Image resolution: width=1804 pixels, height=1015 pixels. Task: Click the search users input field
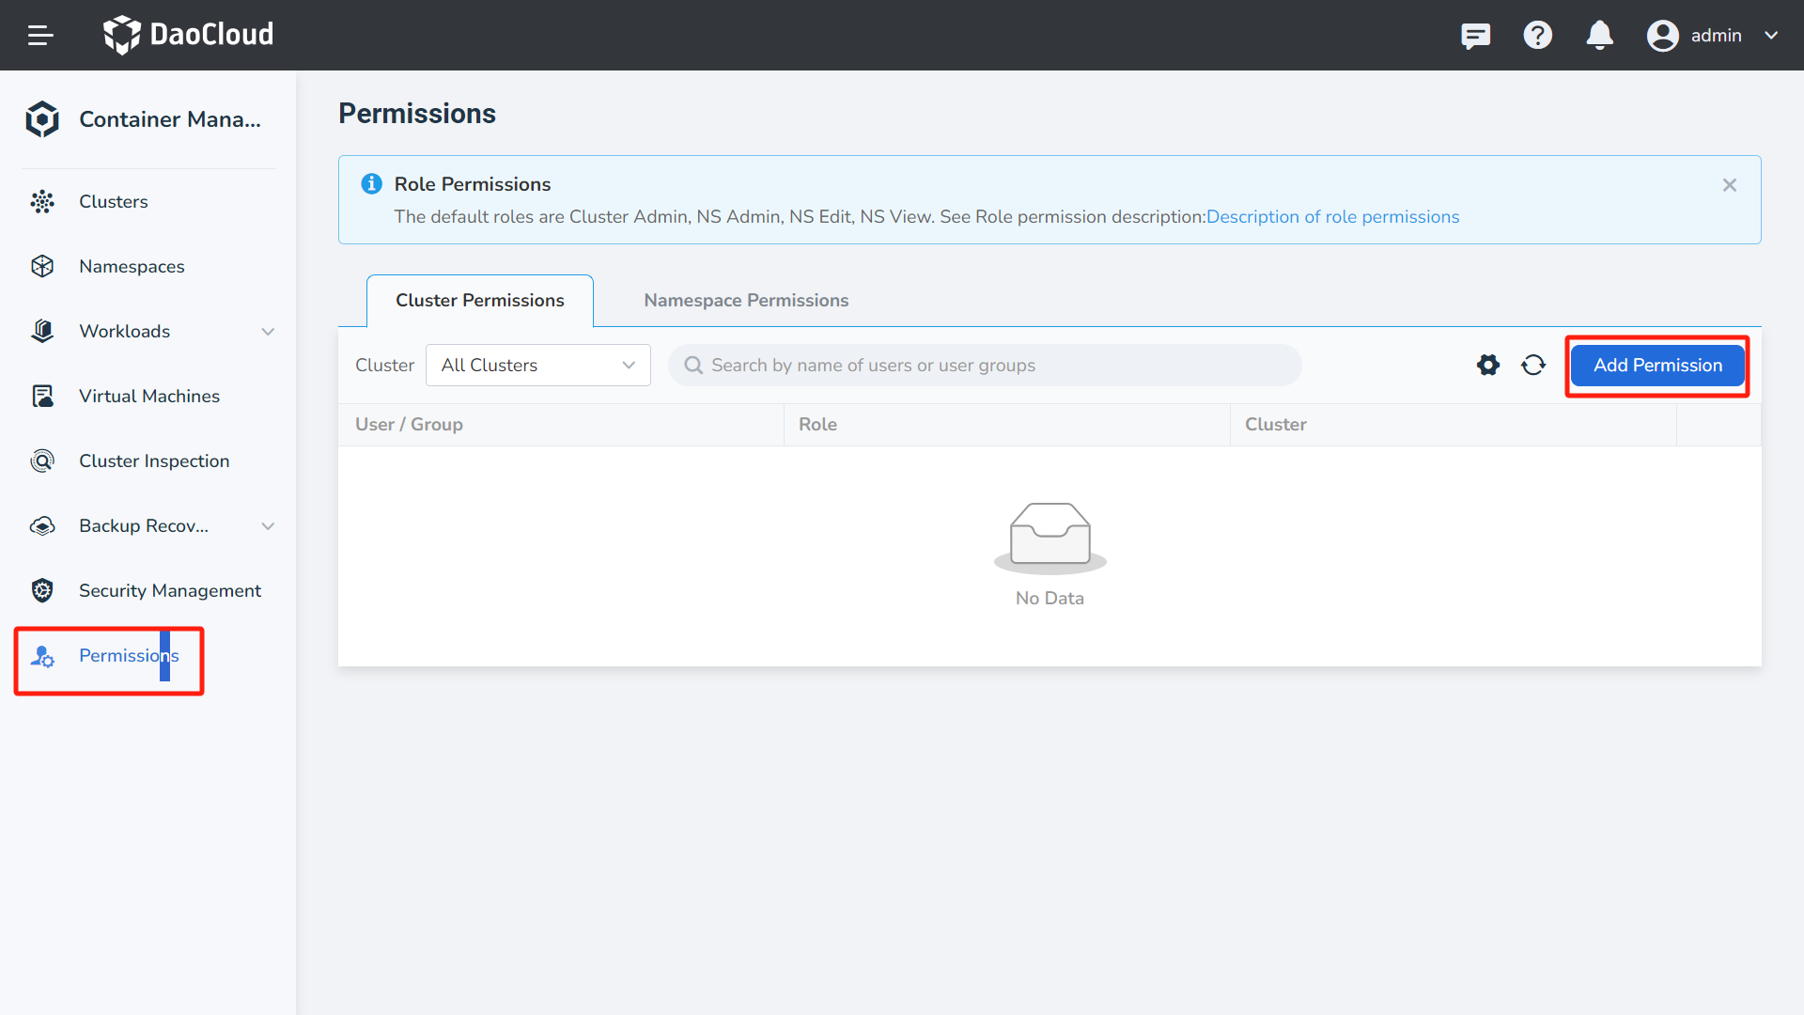tap(983, 365)
